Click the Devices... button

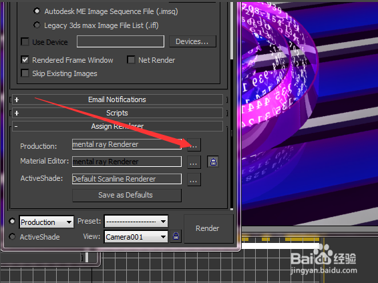[192, 41]
